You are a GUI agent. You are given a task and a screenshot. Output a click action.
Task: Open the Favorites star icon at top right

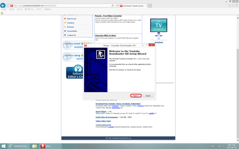(233, 5)
